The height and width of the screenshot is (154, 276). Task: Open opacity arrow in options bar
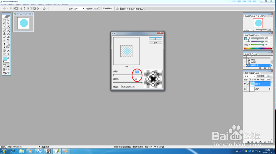(x=99, y=9)
